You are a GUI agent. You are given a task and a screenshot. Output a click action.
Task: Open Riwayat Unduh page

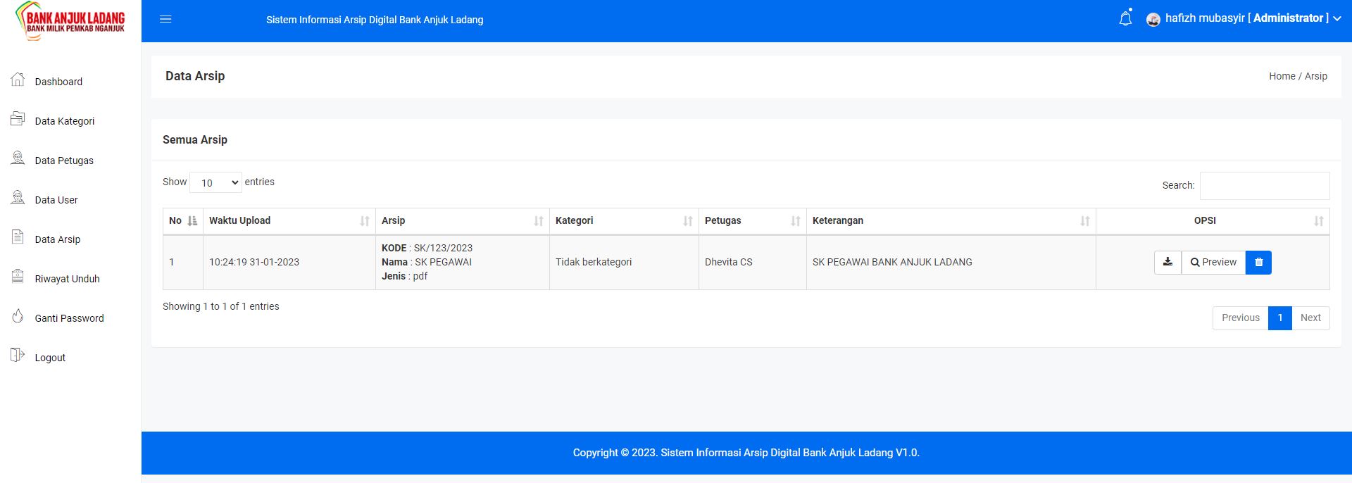68,279
